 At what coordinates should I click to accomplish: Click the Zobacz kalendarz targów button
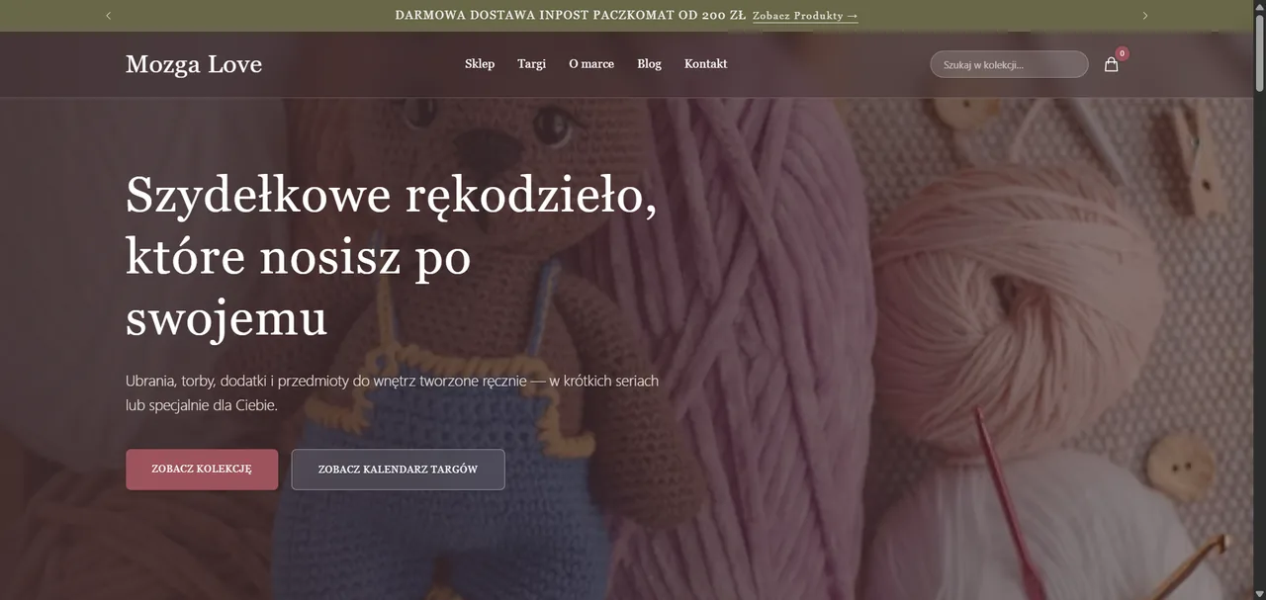tap(398, 470)
